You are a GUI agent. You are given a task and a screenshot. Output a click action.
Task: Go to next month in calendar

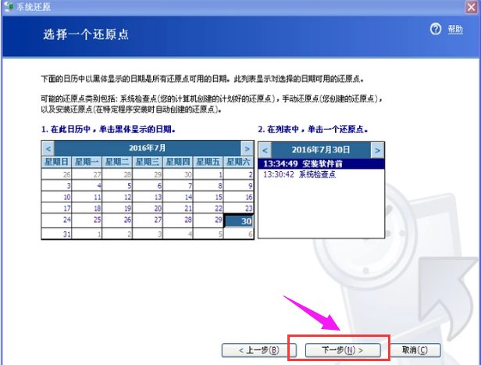[x=246, y=148]
